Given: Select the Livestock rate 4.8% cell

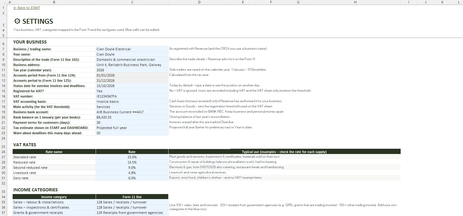Looking at the screenshot, I should tap(132, 173).
